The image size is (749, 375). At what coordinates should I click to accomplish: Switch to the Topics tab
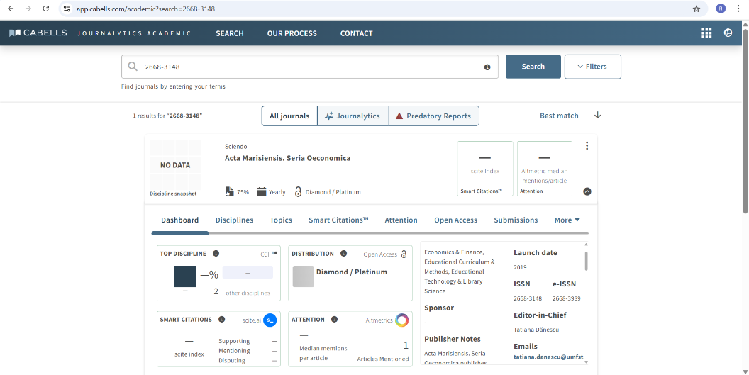pyautogui.click(x=281, y=220)
